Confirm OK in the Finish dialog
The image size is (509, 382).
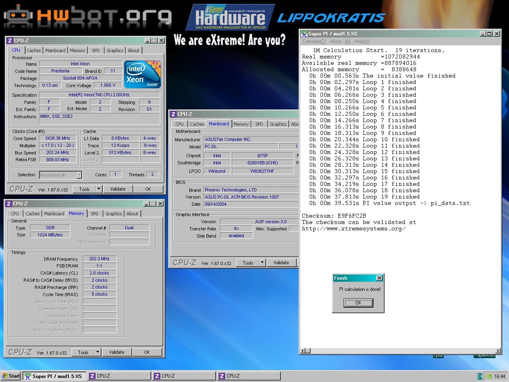pos(358,303)
